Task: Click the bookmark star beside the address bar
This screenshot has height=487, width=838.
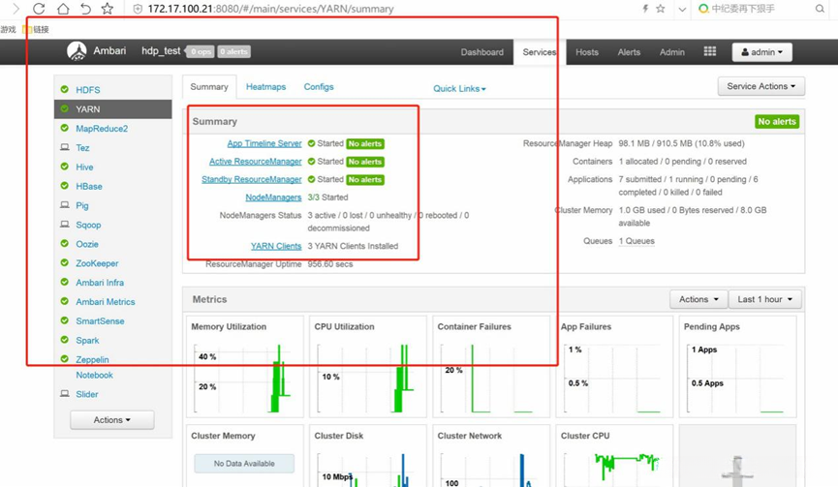Action: (107, 9)
